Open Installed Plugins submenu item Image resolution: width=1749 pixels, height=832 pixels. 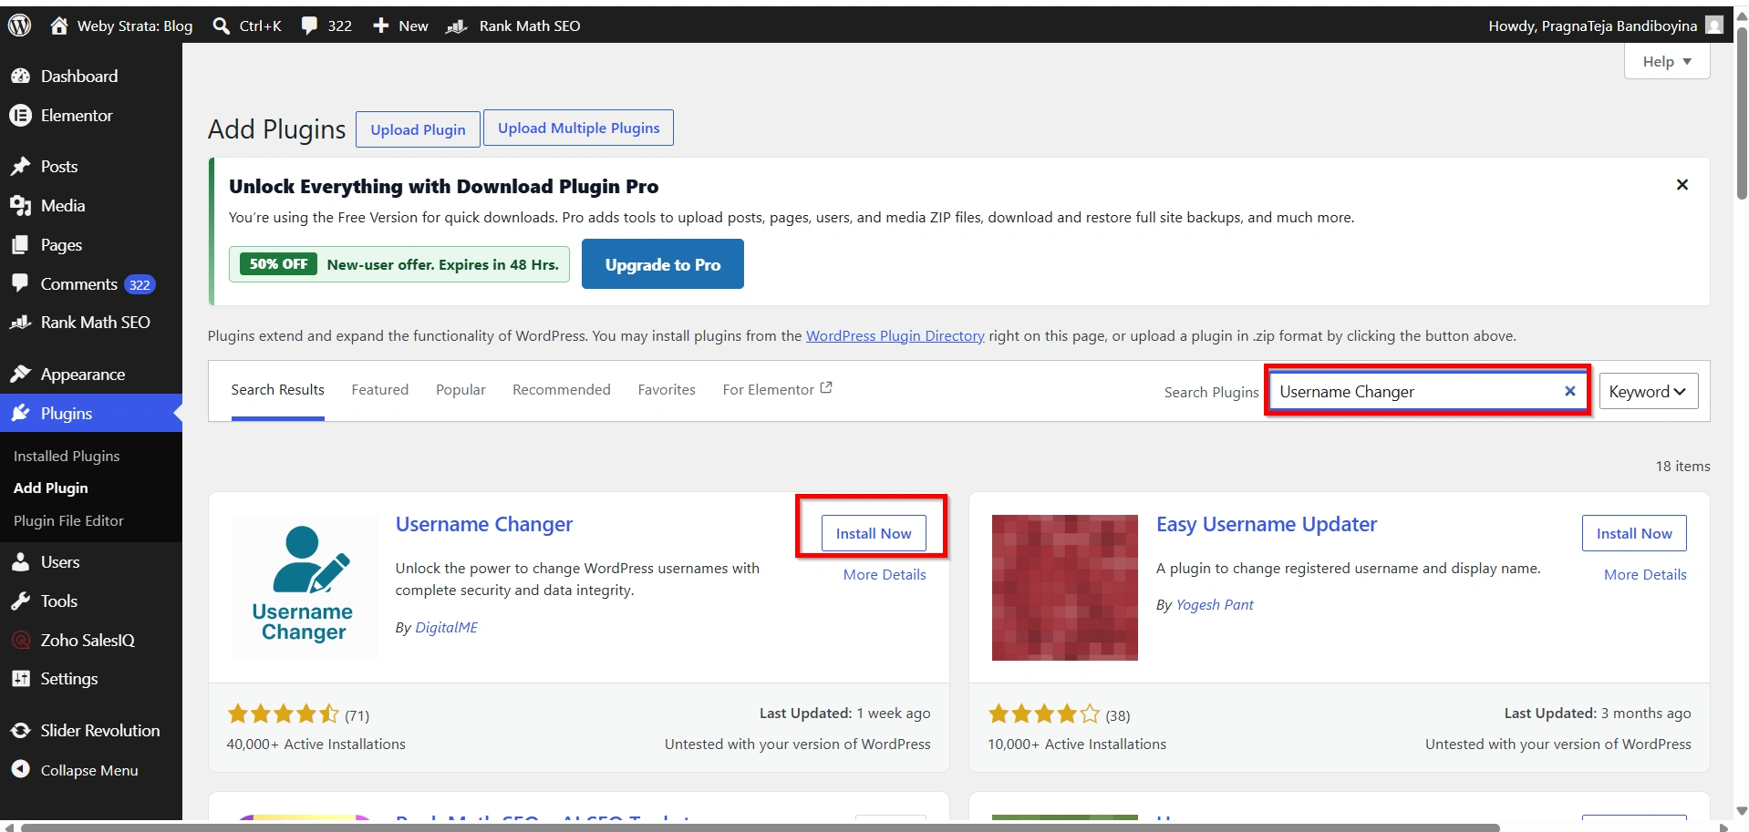[x=67, y=456]
